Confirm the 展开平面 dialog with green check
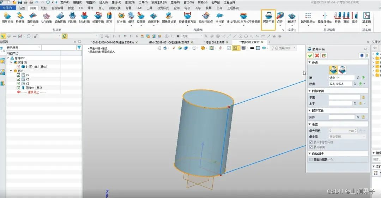 [x=310, y=56]
